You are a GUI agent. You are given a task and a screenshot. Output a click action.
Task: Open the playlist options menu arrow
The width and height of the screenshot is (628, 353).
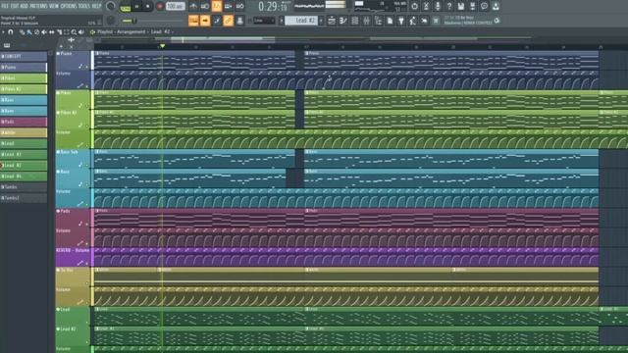3,31
